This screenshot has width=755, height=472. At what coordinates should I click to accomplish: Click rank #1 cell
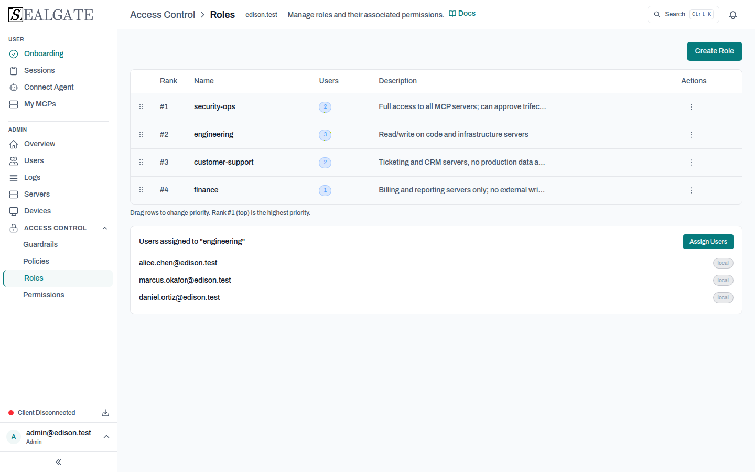pyautogui.click(x=164, y=106)
